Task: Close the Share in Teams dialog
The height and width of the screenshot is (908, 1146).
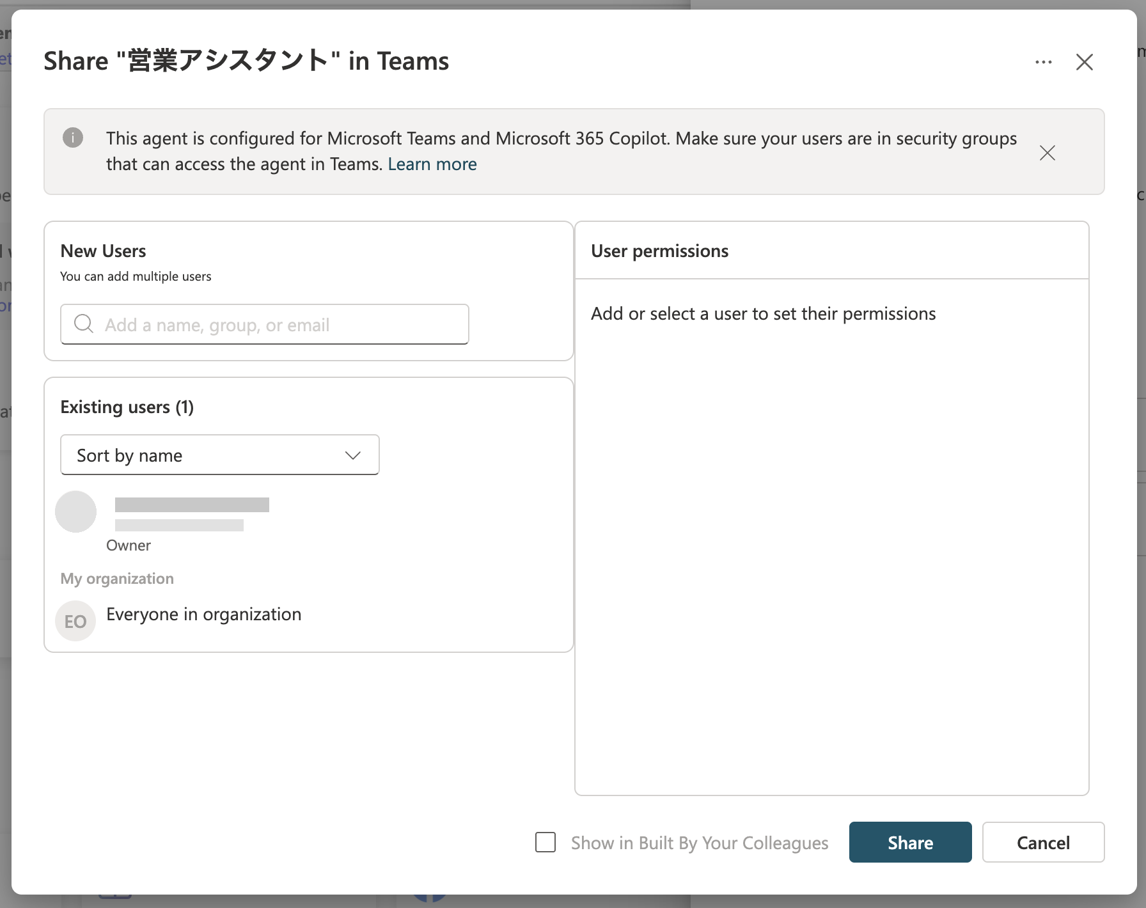Action: [x=1085, y=62]
